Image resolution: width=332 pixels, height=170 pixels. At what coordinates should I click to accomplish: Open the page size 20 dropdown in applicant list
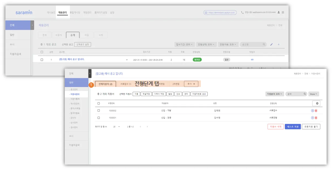117,127
